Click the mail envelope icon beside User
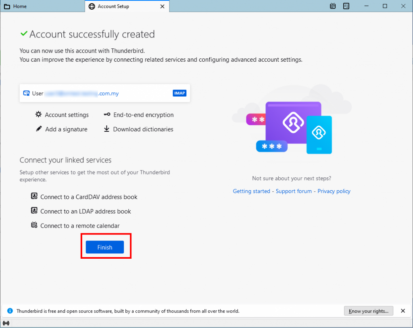This screenshot has width=413, height=328. pyautogui.click(x=26, y=93)
